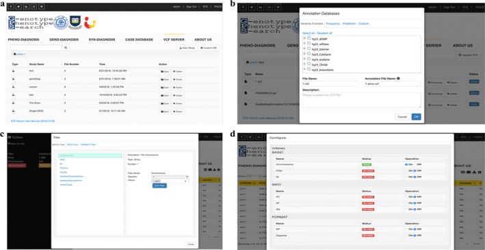The image size is (485, 250).
Task: Expand the hg19_refGene tree node
Action: pos(304,43)
